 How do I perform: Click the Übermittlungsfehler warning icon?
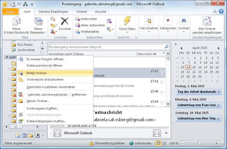click(91, 143)
